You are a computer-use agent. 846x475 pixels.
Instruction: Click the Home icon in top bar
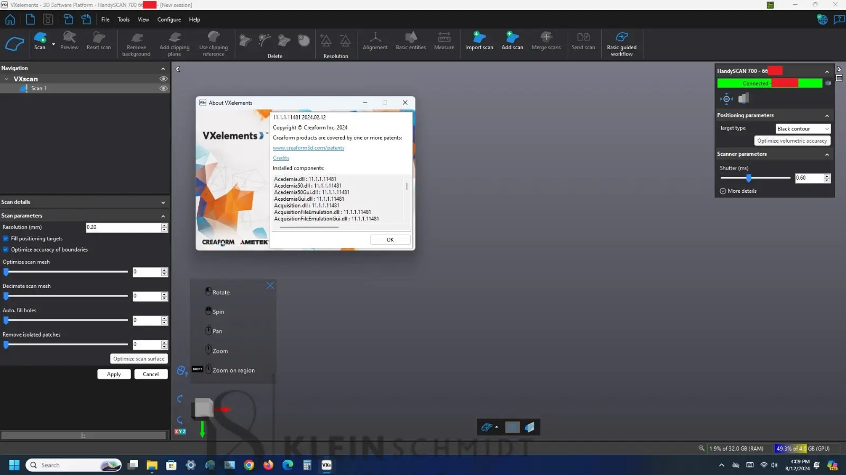(x=10, y=20)
